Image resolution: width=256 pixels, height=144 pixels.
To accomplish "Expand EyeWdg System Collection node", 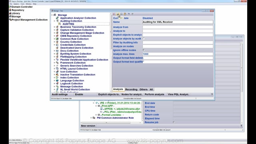I will click(x=54, y=54).
